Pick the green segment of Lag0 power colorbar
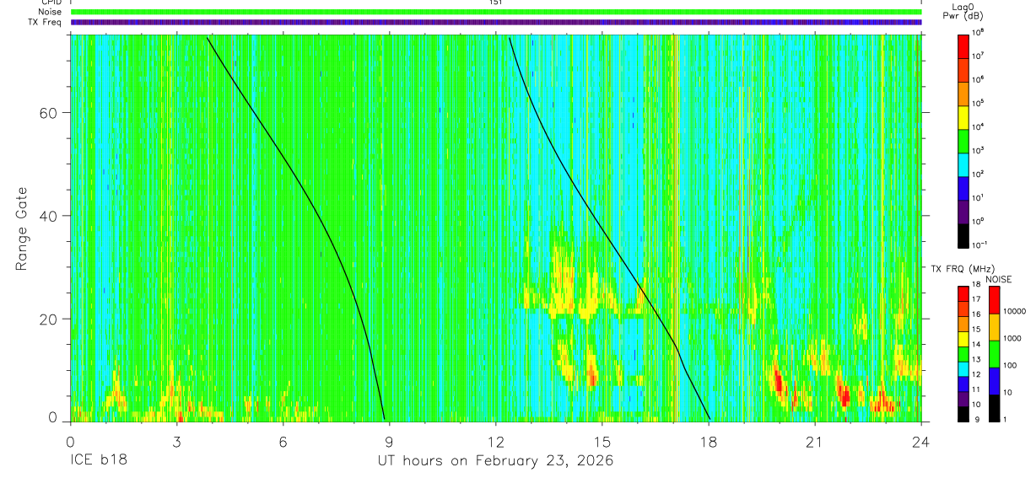1036x478 pixels. point(964,140)
